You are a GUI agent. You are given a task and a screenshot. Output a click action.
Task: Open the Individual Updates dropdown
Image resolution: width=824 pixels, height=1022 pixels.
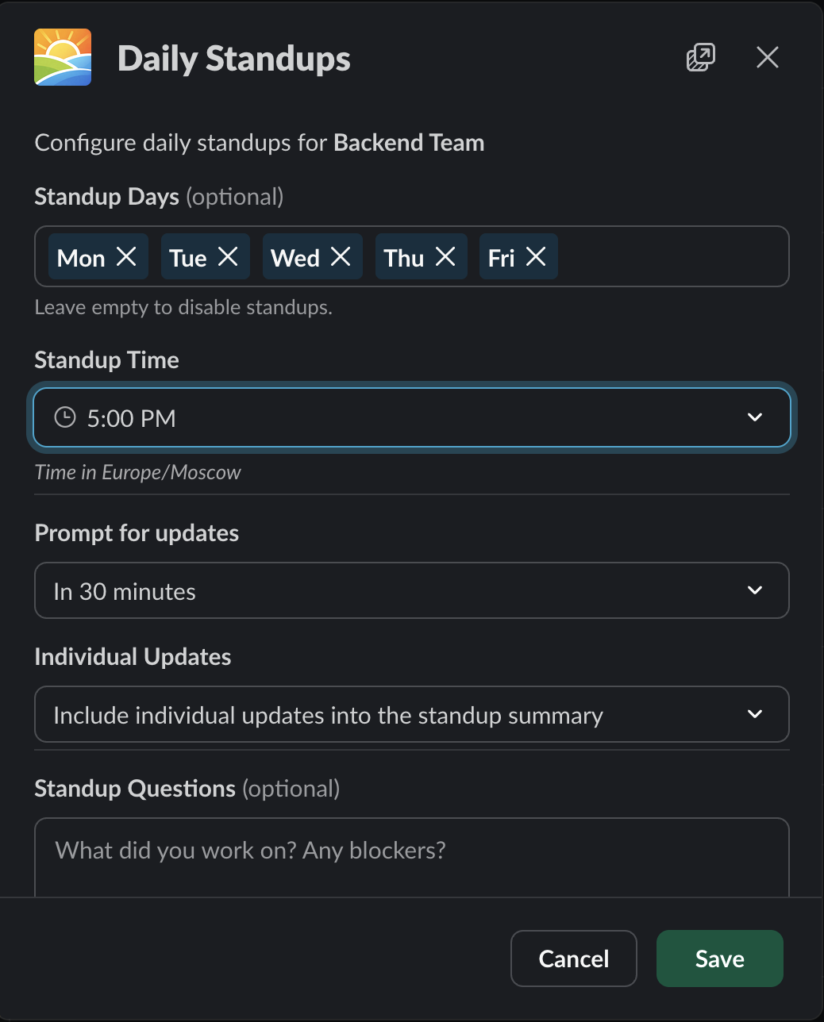click(x=397, y=714)
